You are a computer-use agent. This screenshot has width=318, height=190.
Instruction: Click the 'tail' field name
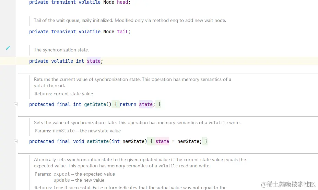click(x=122, y=32)
